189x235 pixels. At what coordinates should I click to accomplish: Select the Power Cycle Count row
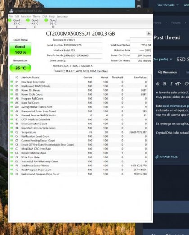click(x=79, y=94)
